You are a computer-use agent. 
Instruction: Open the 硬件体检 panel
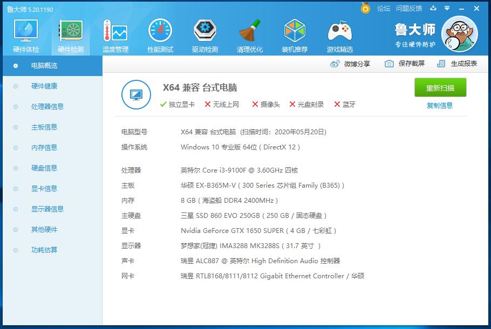click(25, 35)
